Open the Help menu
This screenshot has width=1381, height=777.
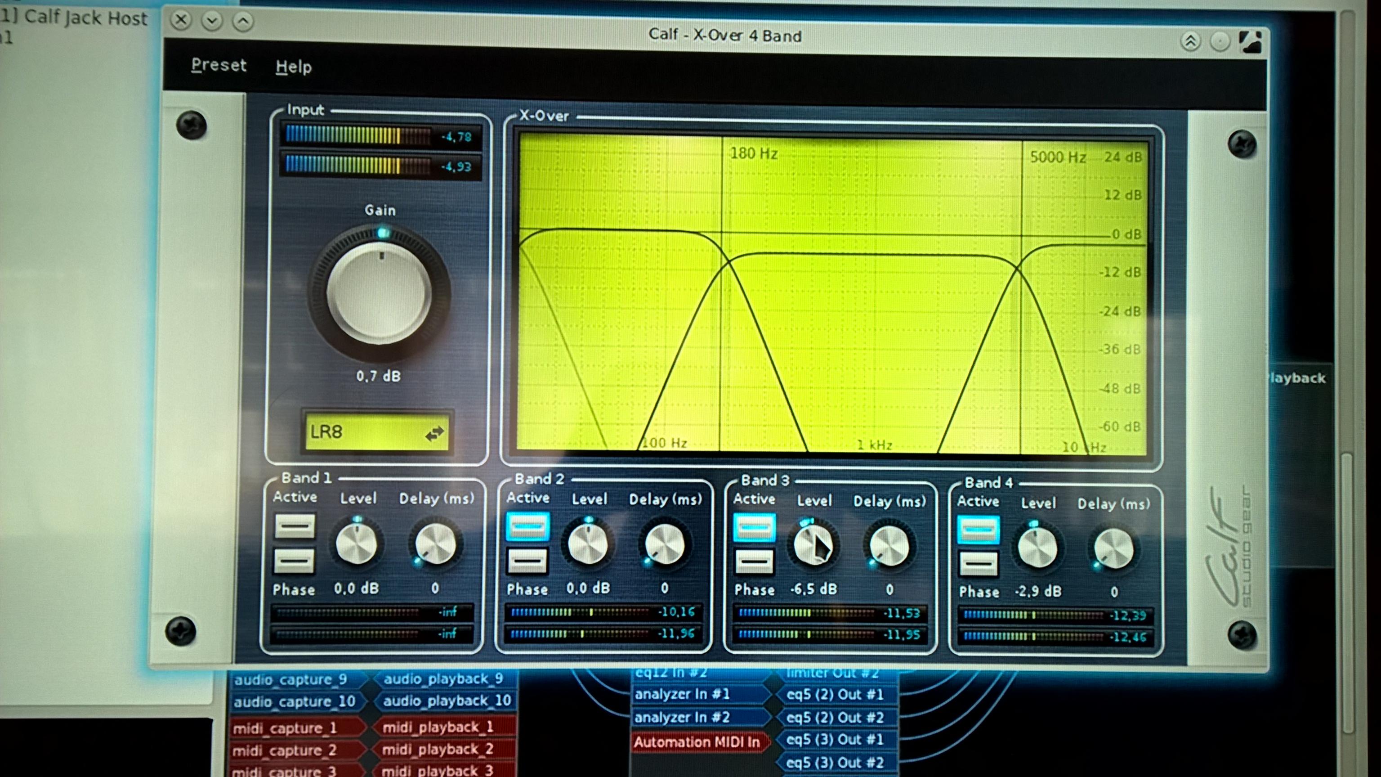(x=293, y=67)
